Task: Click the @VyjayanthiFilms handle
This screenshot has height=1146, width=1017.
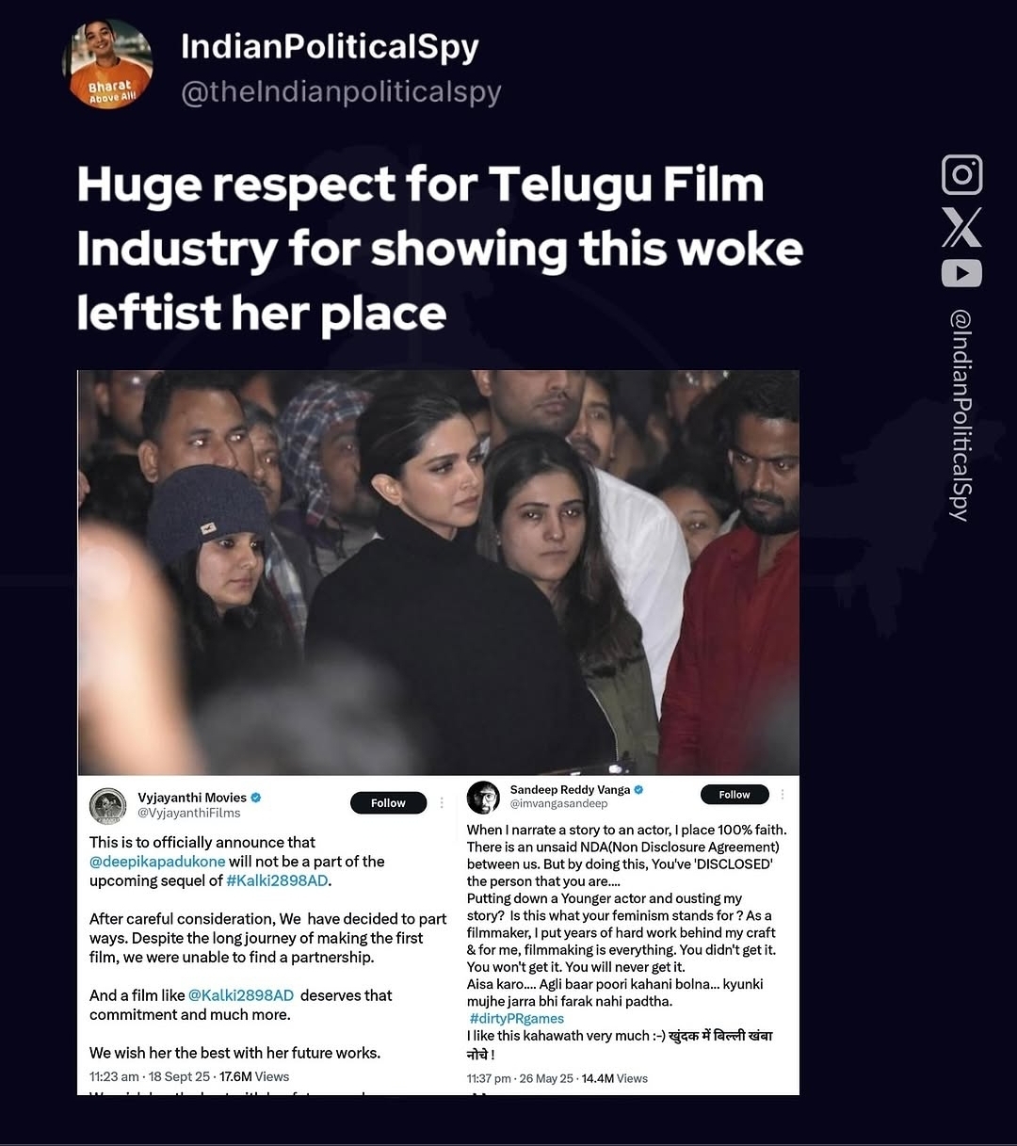Action: [189, 814]
